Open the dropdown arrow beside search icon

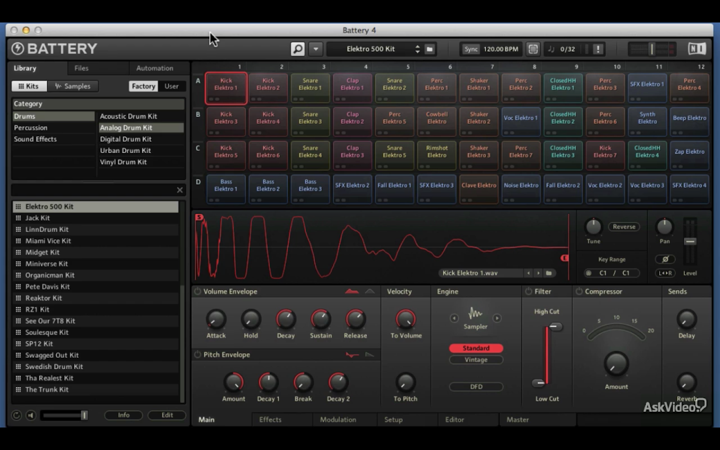click(x=316, y=49)
